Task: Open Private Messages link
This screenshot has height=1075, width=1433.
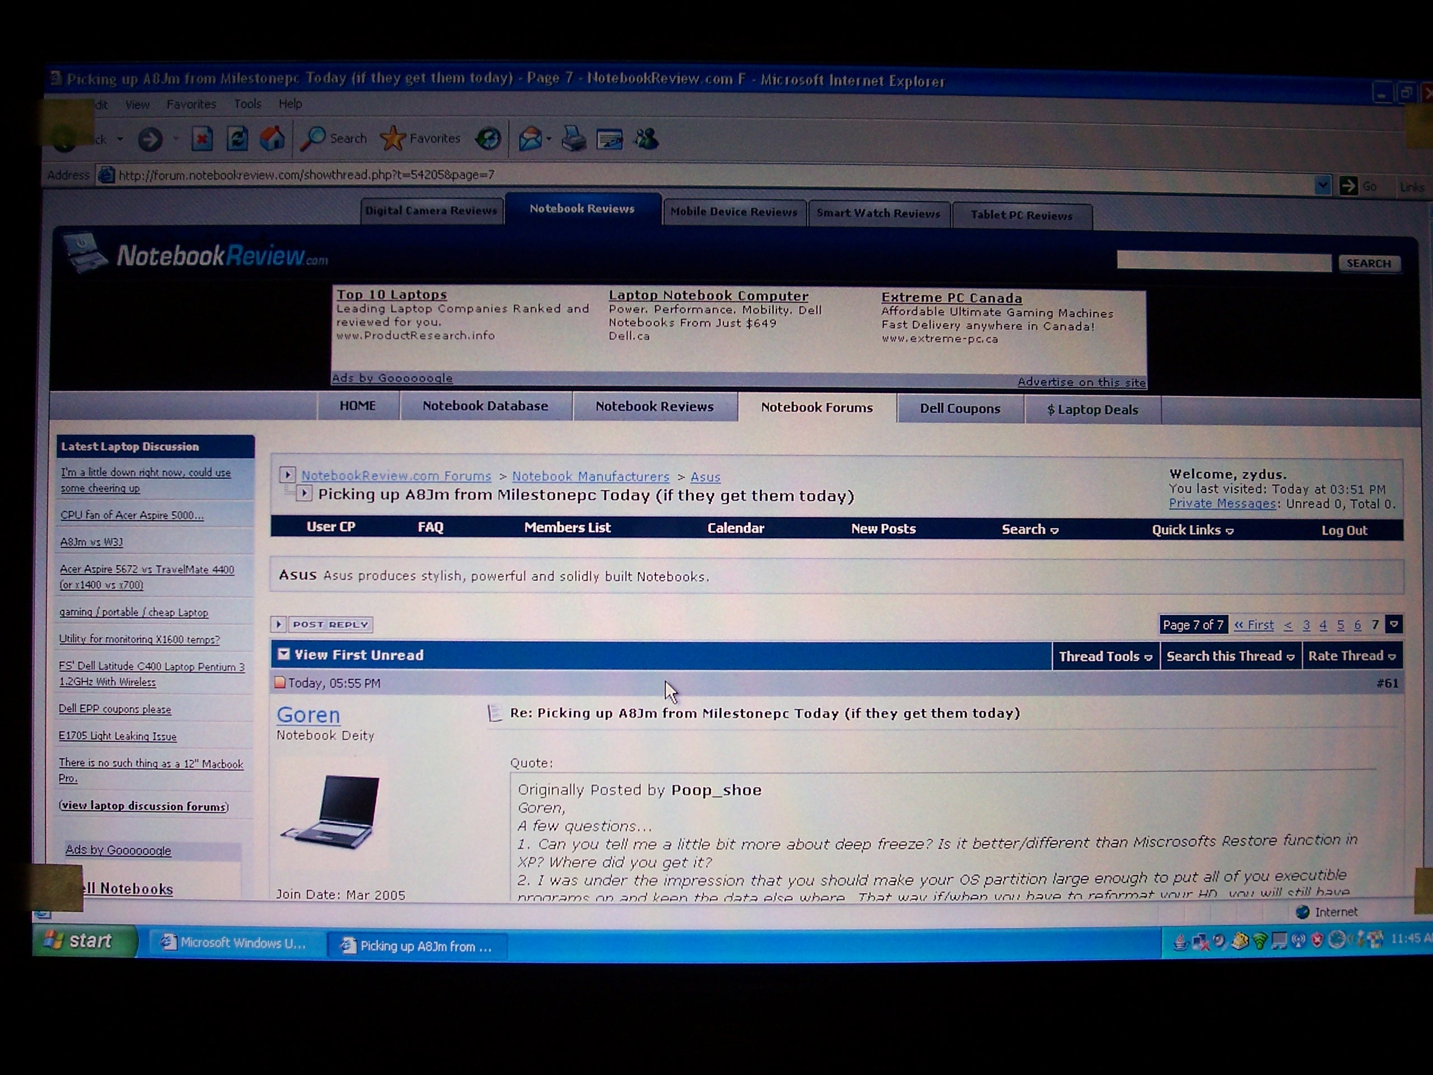Action: (1222, 503)
